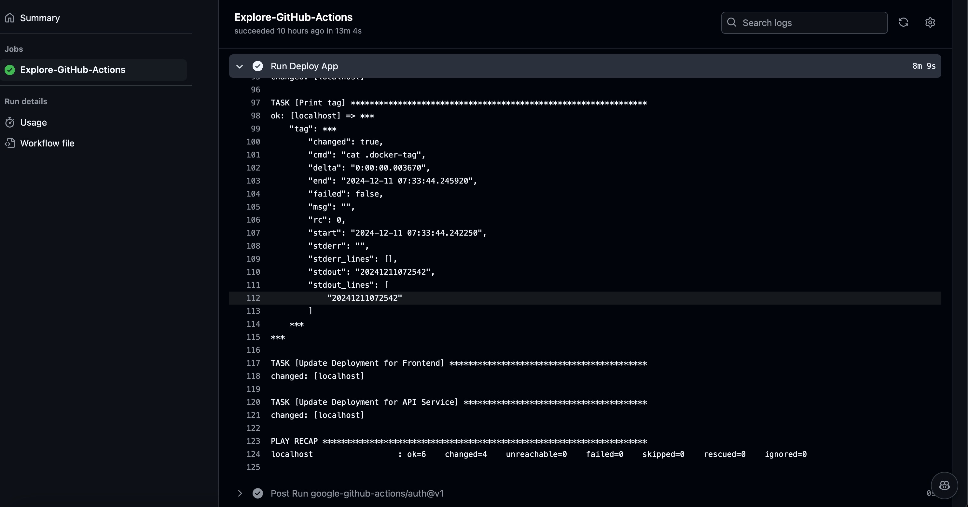Click log line number 124
The width and height of the screenshot is (968, 507).
click(253, 454)
